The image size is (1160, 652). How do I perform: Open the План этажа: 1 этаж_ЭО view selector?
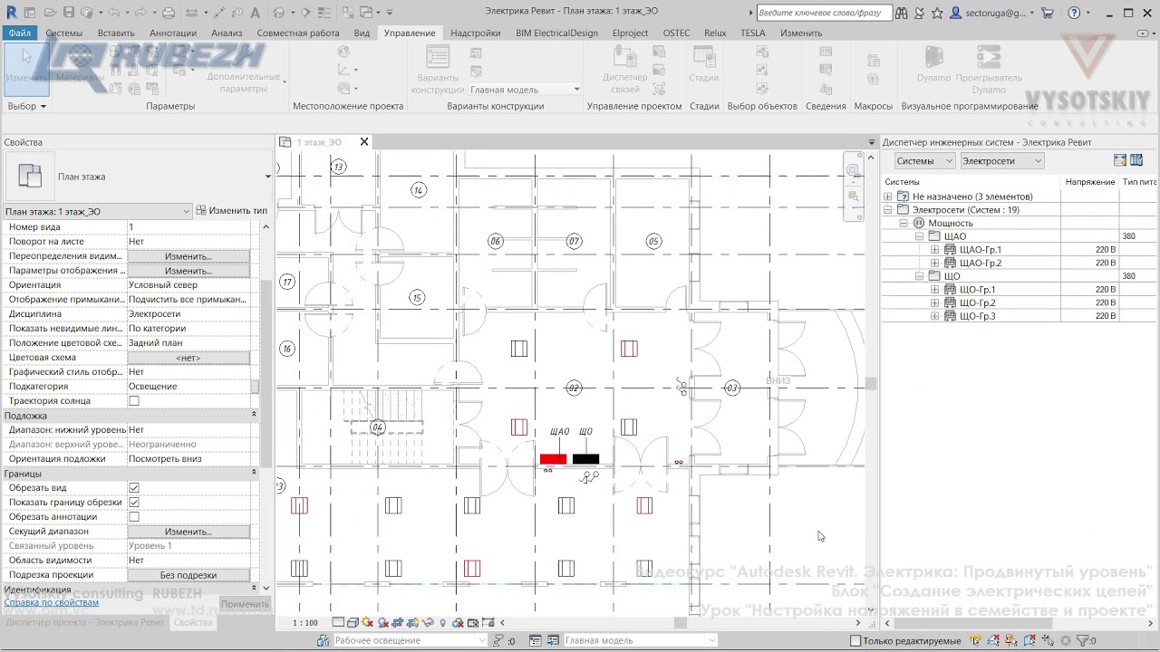click(97, 211)
